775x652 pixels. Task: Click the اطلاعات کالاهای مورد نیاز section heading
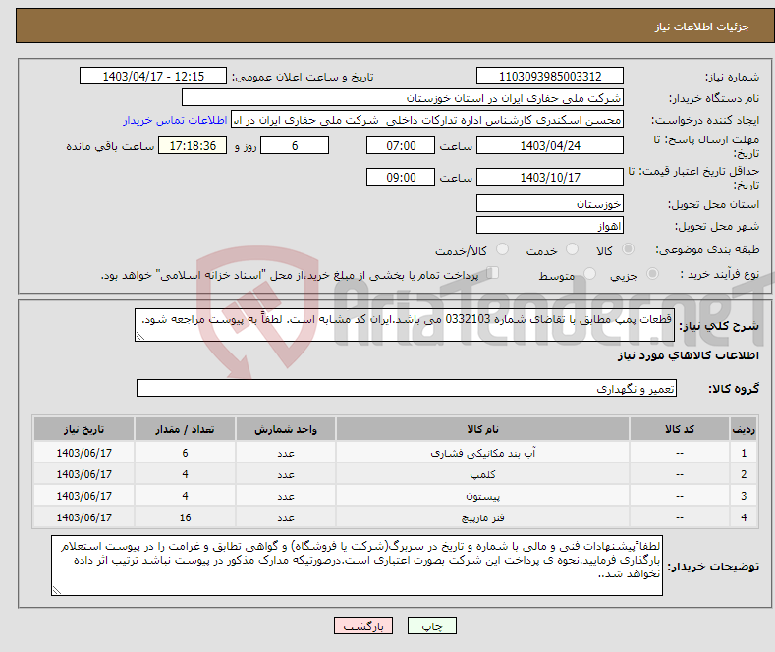(688, 355)
